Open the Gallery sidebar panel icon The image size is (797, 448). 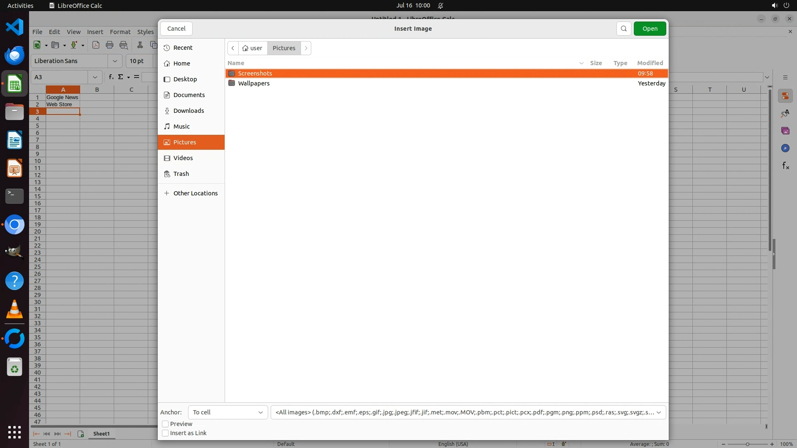[785, 131]
